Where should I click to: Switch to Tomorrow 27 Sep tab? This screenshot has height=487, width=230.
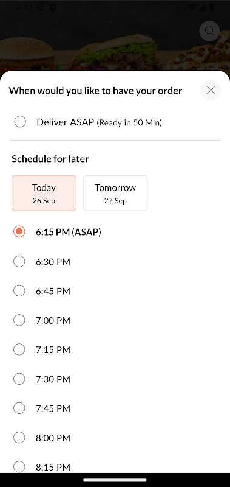click(x=115, y=193)
